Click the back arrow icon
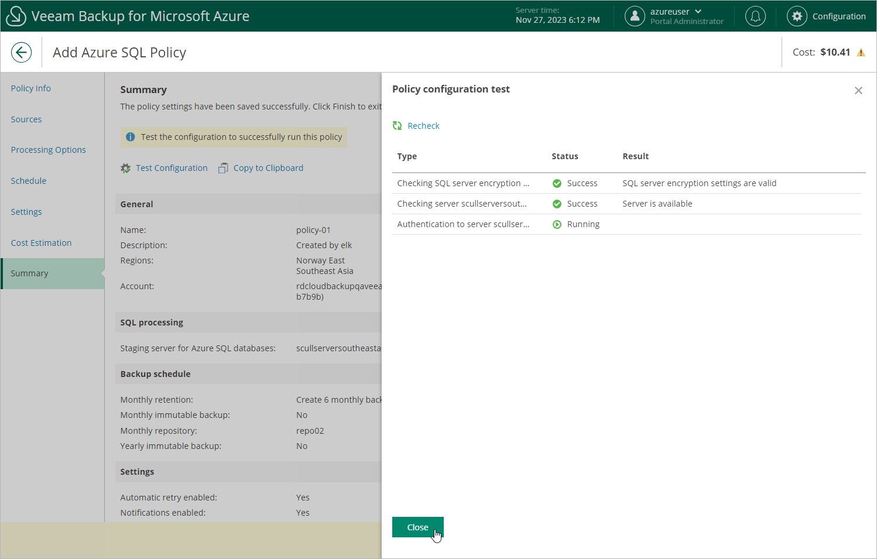877x559 pixels. (21, 53)
